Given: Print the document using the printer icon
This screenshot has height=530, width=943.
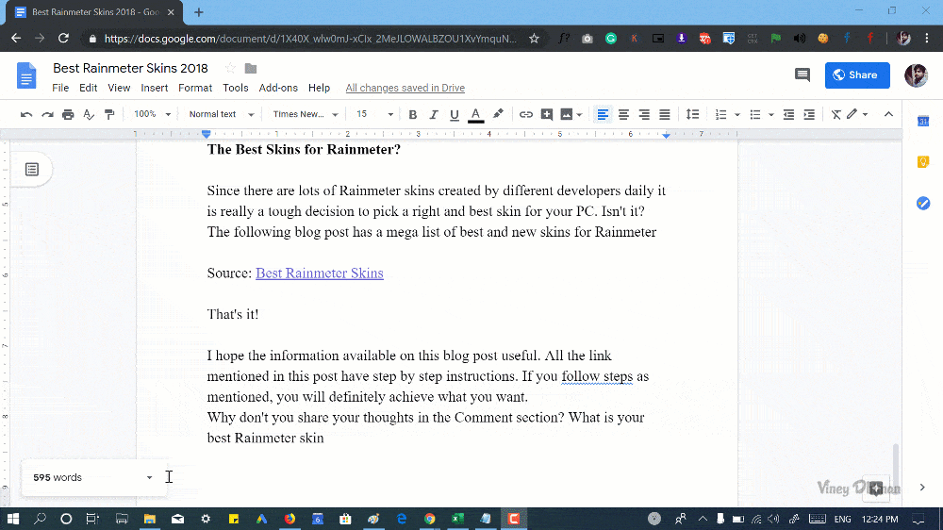Looking at the screenshot, I should 68,114.
